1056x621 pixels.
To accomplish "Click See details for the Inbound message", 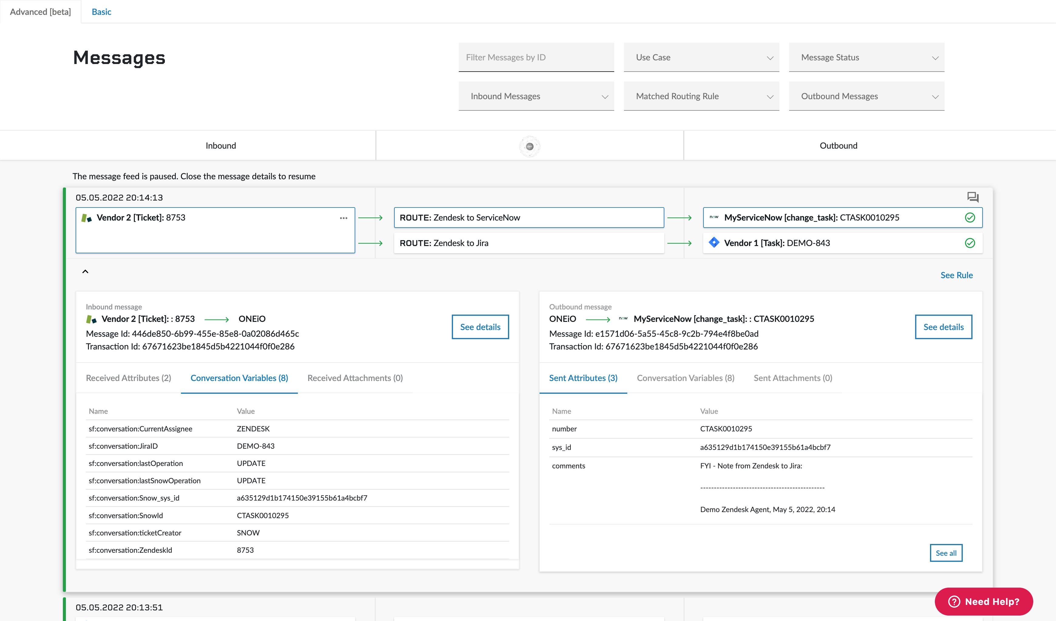I will (480, 327).
